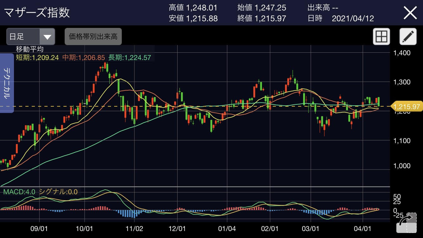Open the 日足 timeframe dropdown
423x238 pixels.
tap(31, 37)
